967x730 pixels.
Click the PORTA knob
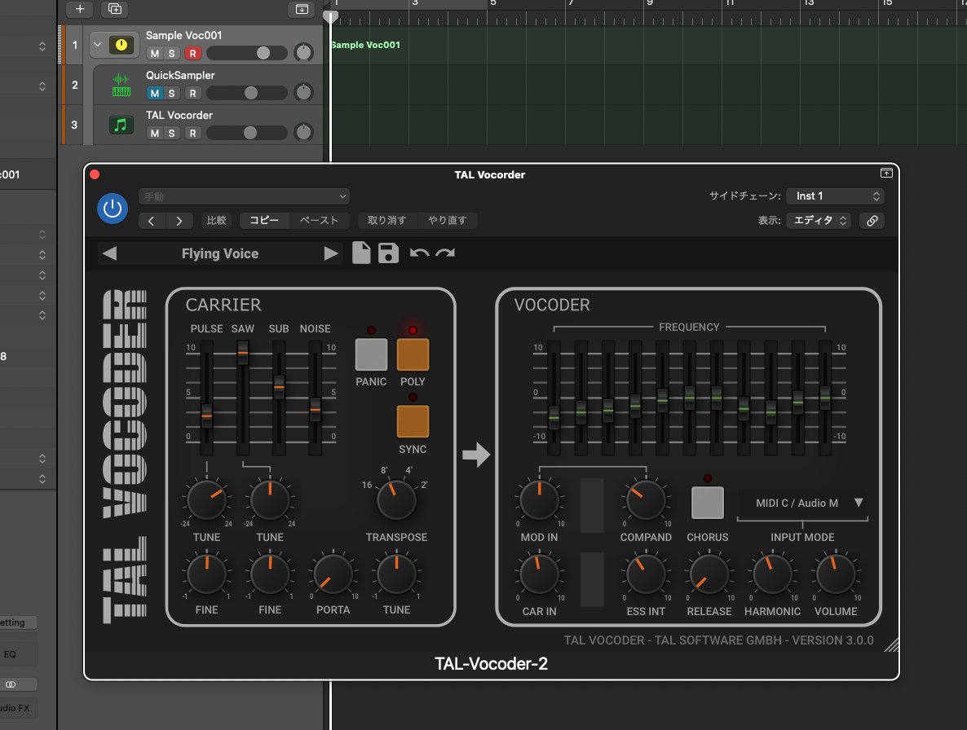pyautogui.click(x=333, y=574)
